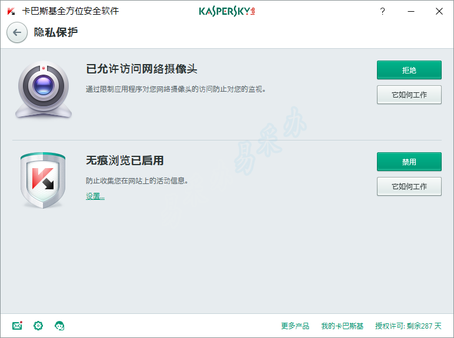Disable private browsing with 禁用 button

pos(409,162)
